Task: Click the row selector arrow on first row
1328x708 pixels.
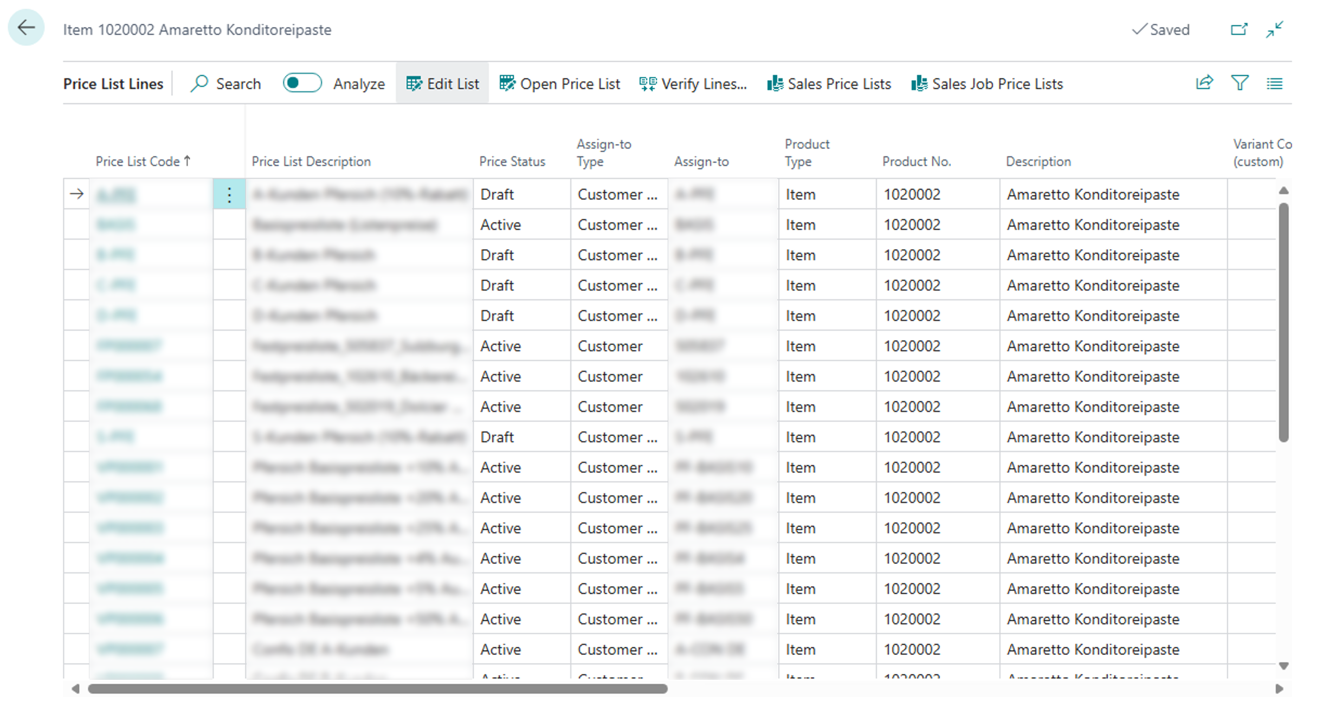Action: [x=76, y=194]
